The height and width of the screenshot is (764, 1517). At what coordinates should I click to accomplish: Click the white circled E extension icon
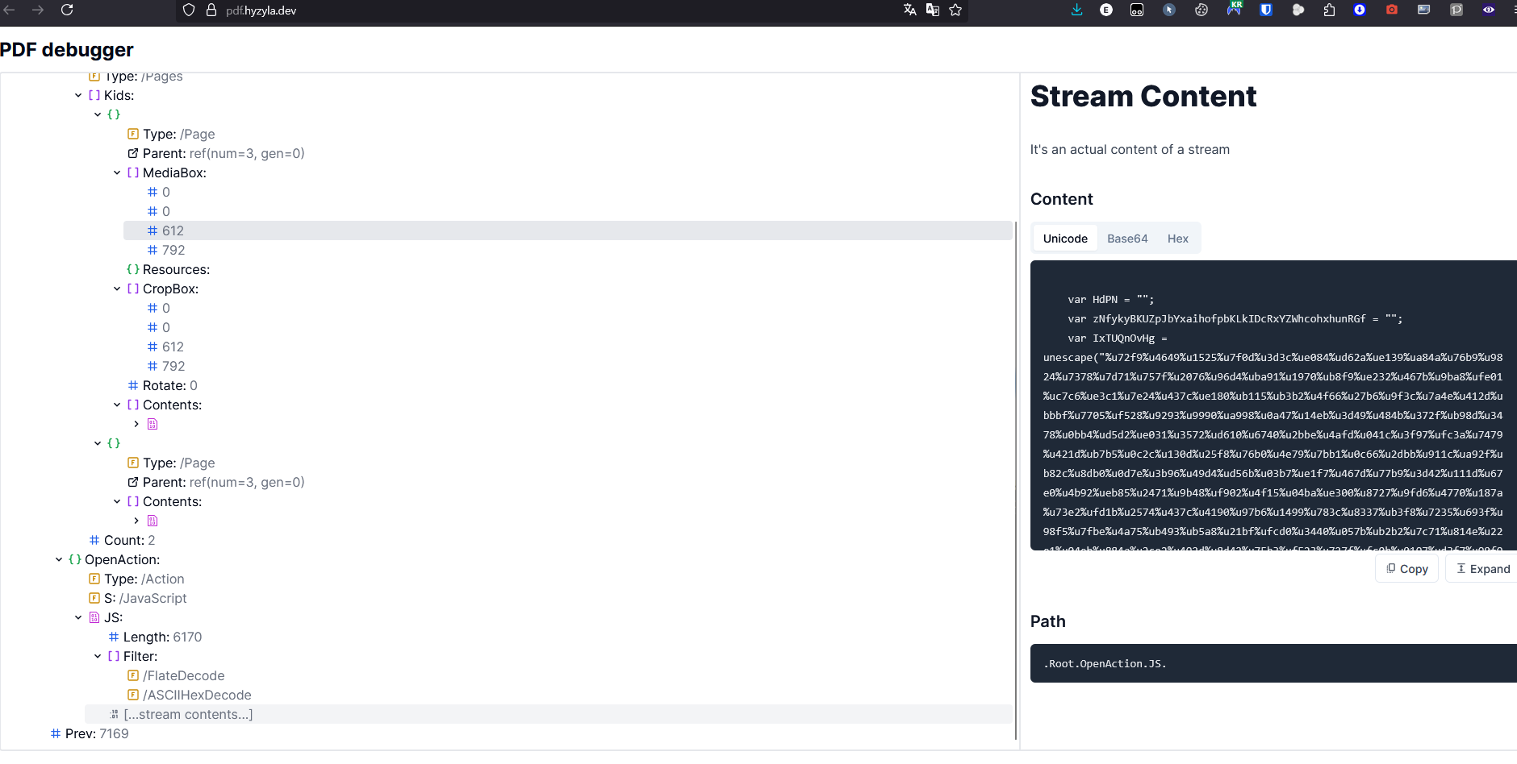coord(1106,10)
